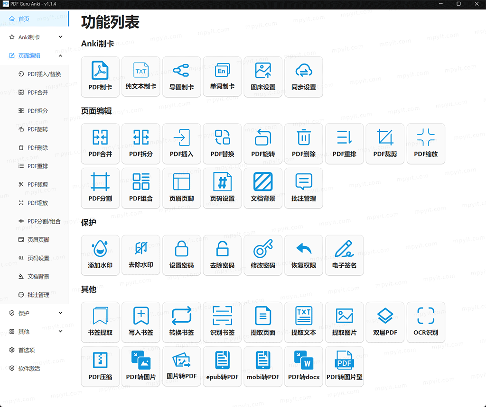Image resolution: width=486 pixels, height=407 pixels.
Task: Open the epub转PDF converter
Action: [x=222, y=367]
